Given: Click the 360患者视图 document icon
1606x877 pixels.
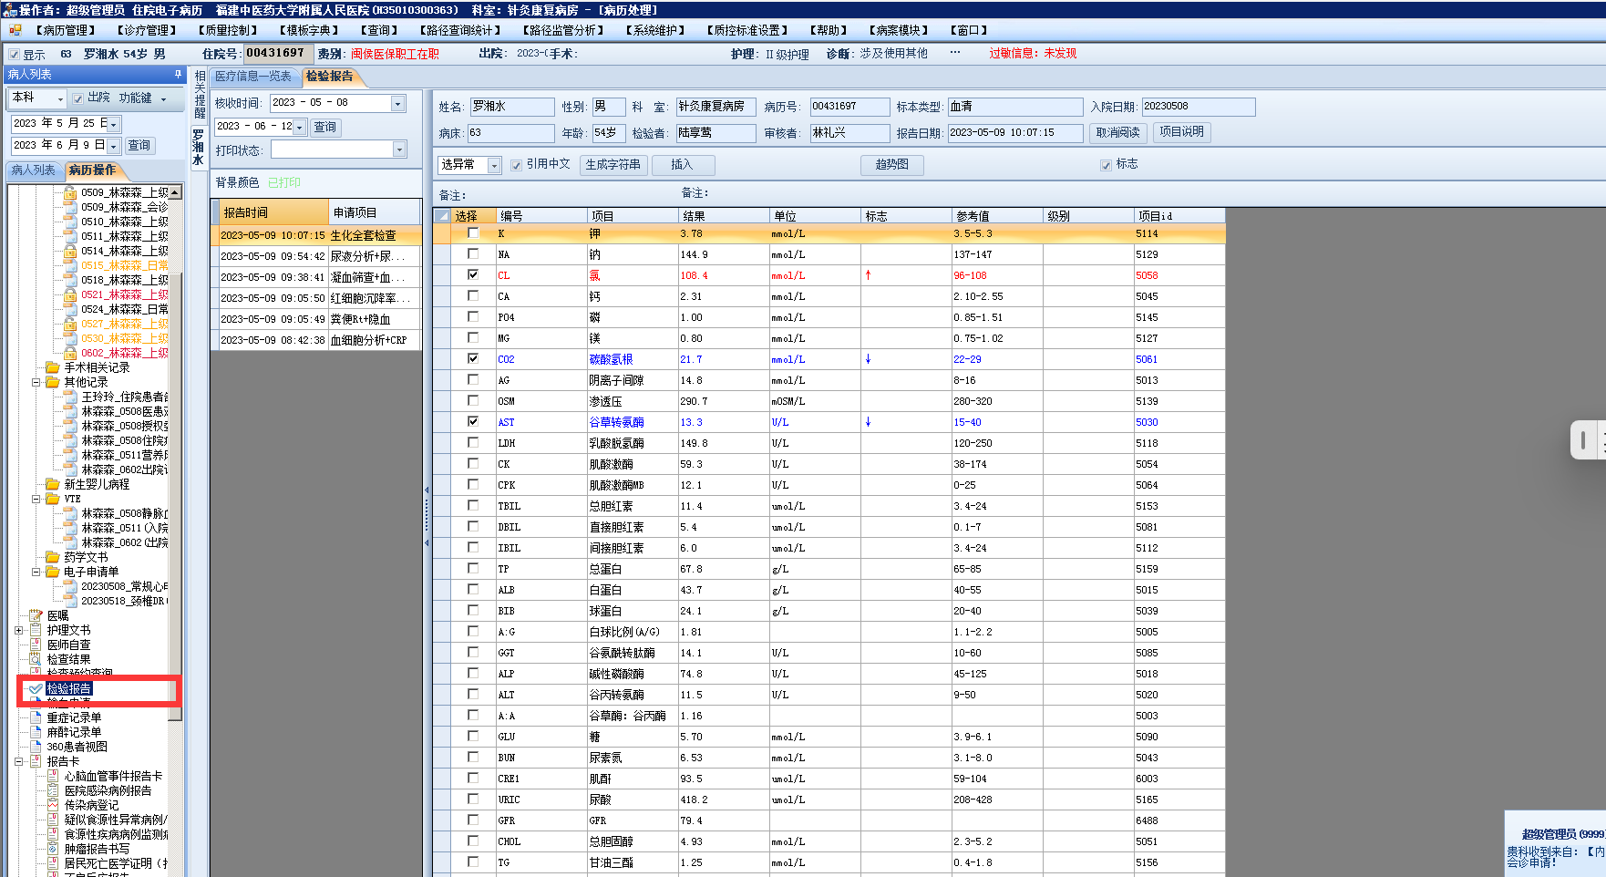Looking at the screenshot, I should pyautogui.click(x=36, y=747).
